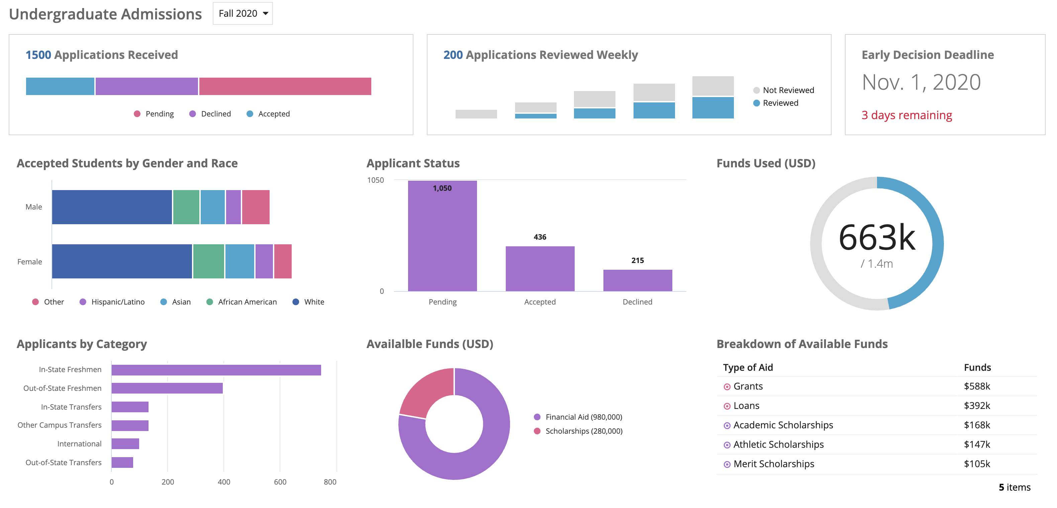Image resolution: width=1057 pixels, height=508 pixels.
Task: Toggle the Reviewed legend item
Action: pyautogui.click(x=776, y=103)
